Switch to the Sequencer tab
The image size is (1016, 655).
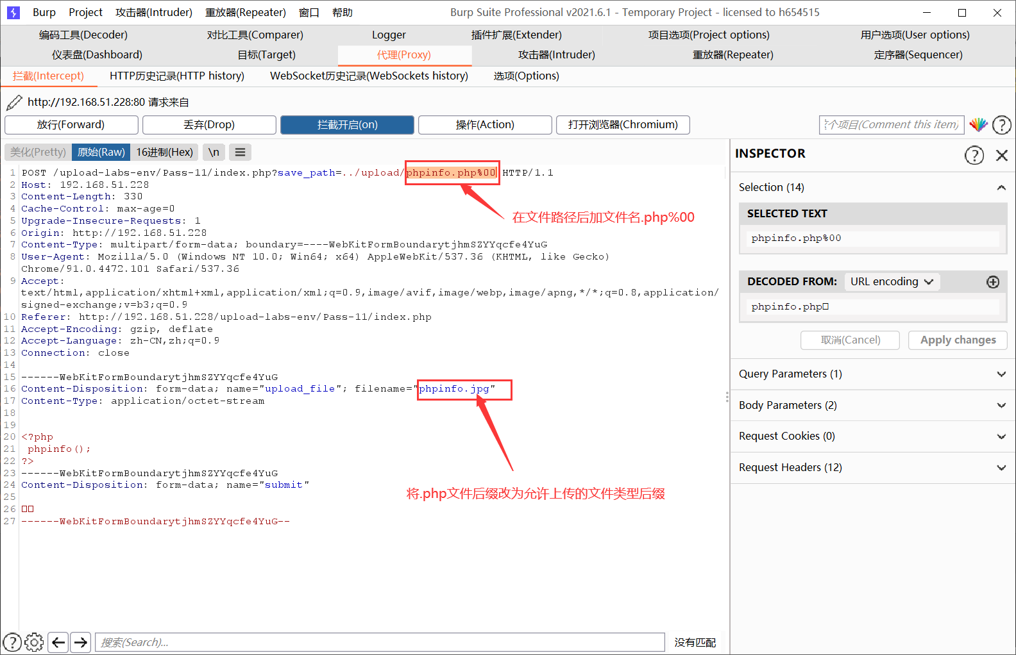tap(919, 55)
